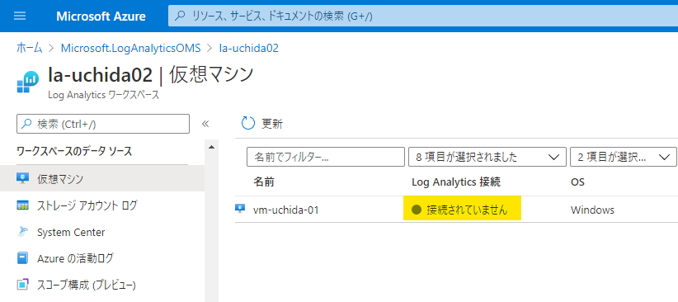Click the ワークスペースのデータ ソース heading
The height and width of the screenshot is (302, 678).
[74, 152]
